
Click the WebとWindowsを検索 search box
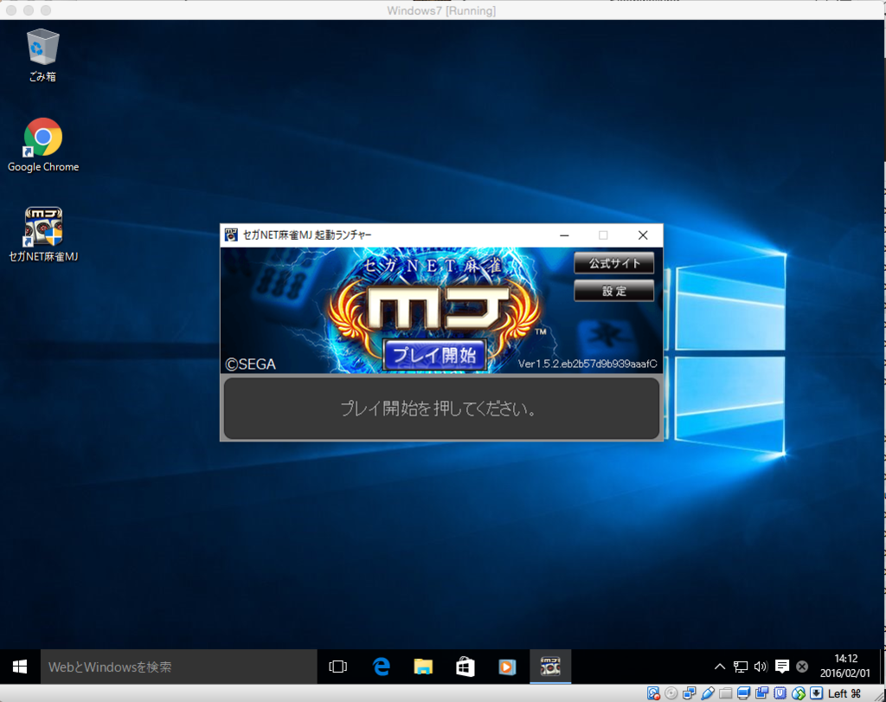(178, 667)
